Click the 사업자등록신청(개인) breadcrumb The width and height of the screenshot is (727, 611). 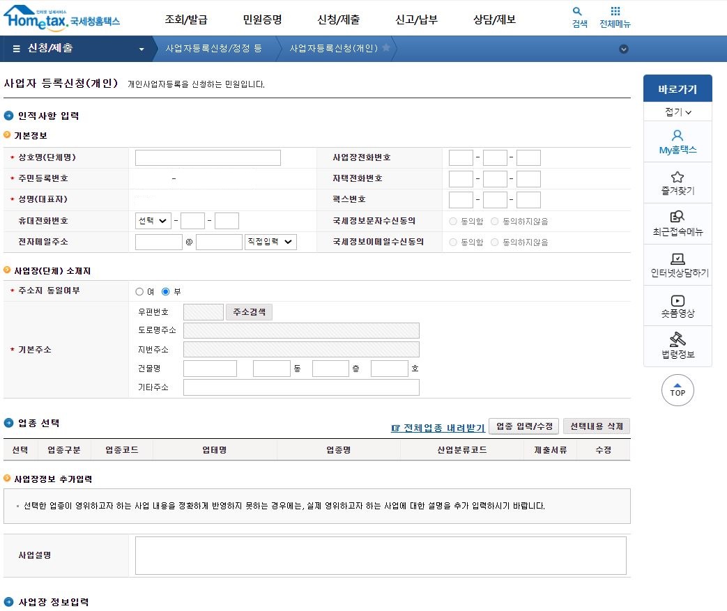click(334, 48)
